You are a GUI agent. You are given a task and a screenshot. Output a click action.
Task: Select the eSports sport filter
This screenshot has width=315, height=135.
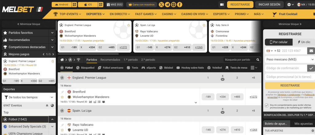click(x=149, y=68)
